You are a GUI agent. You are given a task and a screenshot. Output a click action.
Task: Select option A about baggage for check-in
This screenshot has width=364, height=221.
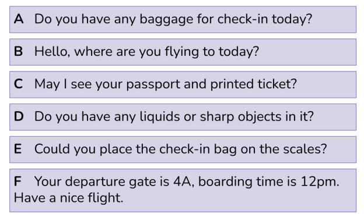183,19
